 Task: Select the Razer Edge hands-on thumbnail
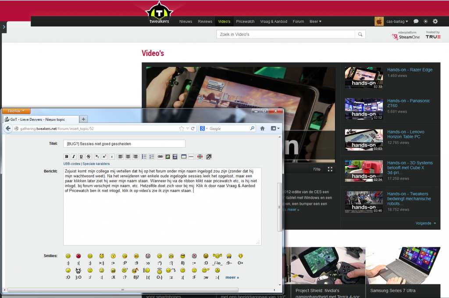363,78
